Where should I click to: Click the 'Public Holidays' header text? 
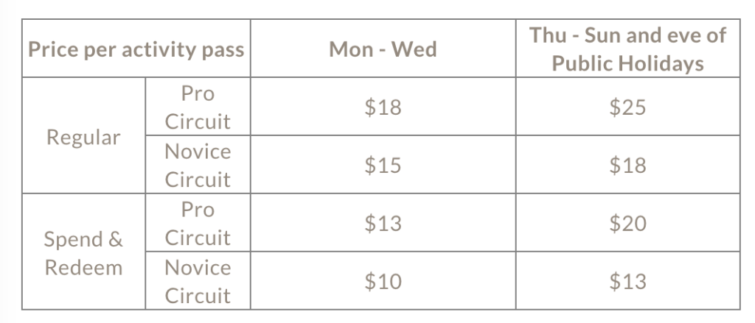click(627, 63)
